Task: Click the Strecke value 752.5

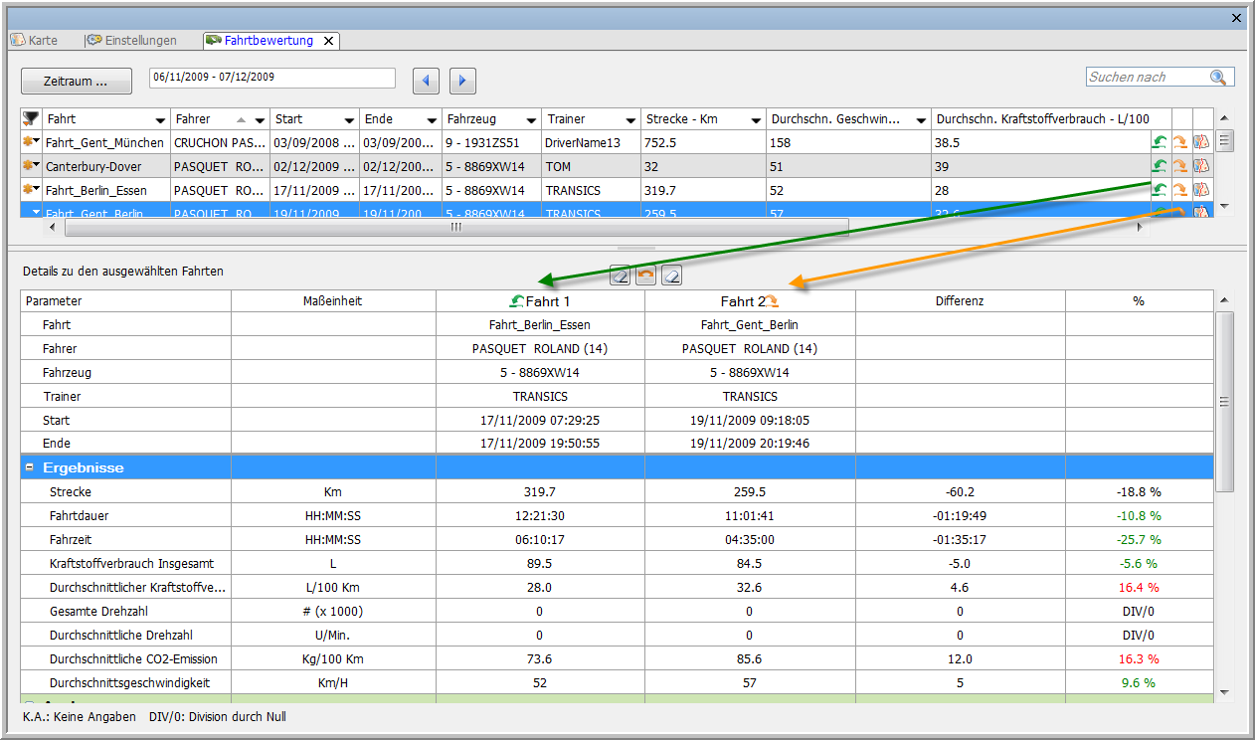Action: click(x=660, y=142)
